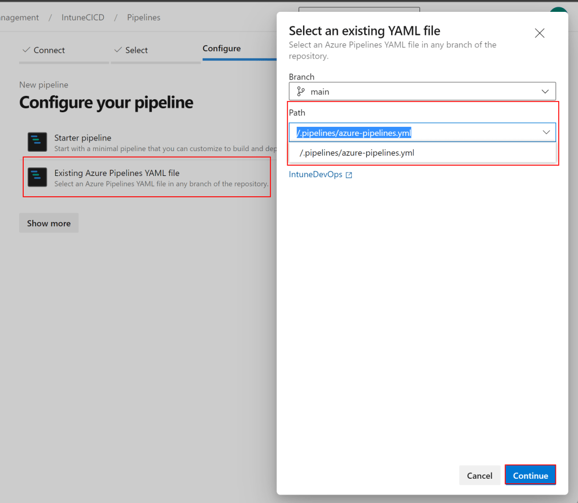The height and width of the screenshot is (503, 578).
Task: Click the checkmark icon beside Select step
Action: coord(118,50)
